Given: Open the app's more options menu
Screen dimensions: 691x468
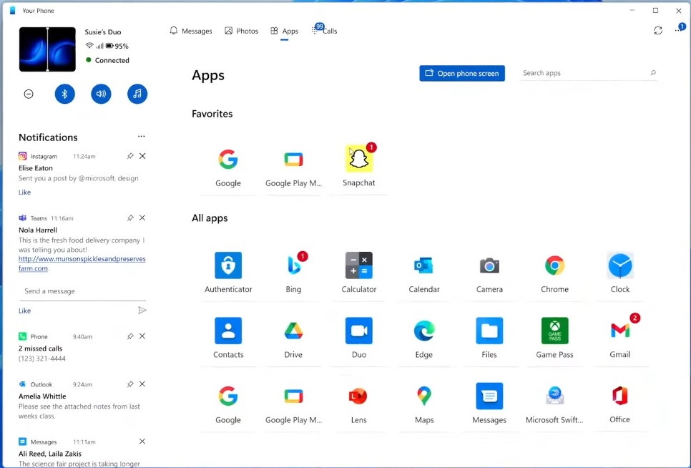Looking at the screenshot, I should [x=678, y=31].
